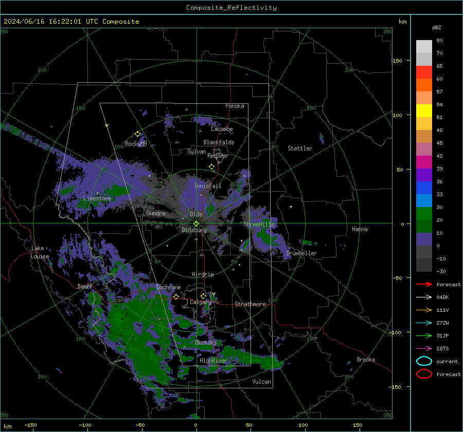Click the Vulcan town label
The image size is (463, 432).
261,382
